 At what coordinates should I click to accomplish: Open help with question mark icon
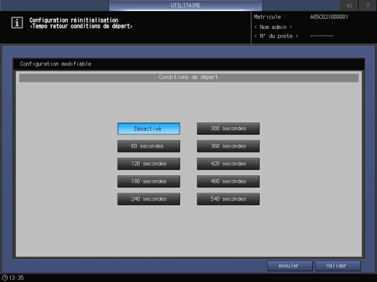click(x=368, y=5)
